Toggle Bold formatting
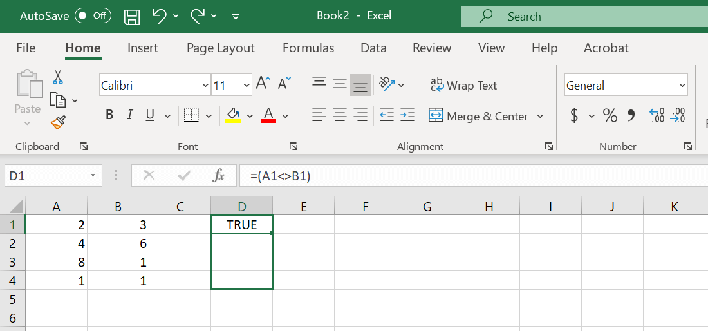The width and height of the screenshot is (708, 331). point(109,115)
